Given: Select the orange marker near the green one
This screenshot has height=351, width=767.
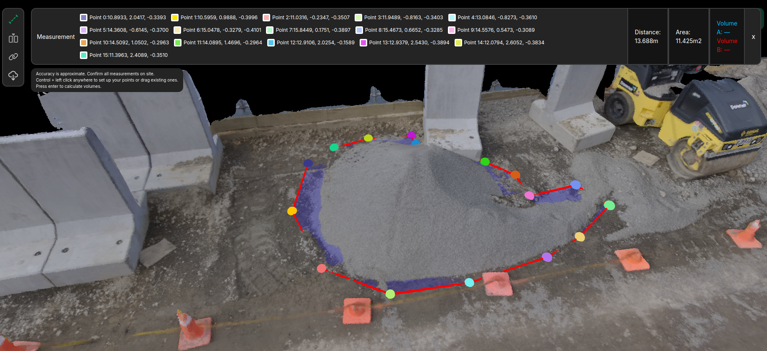Looking at the screenshot, I should point(515,174).
